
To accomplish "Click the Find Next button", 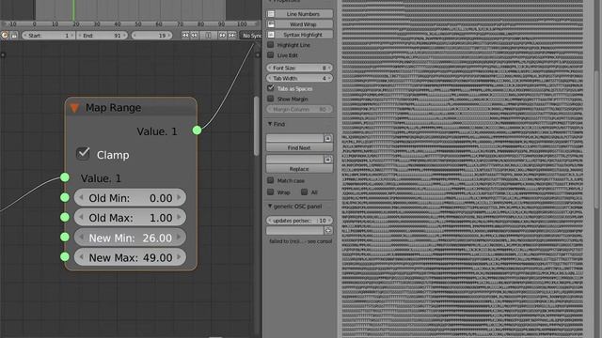I will pos(299,147).
